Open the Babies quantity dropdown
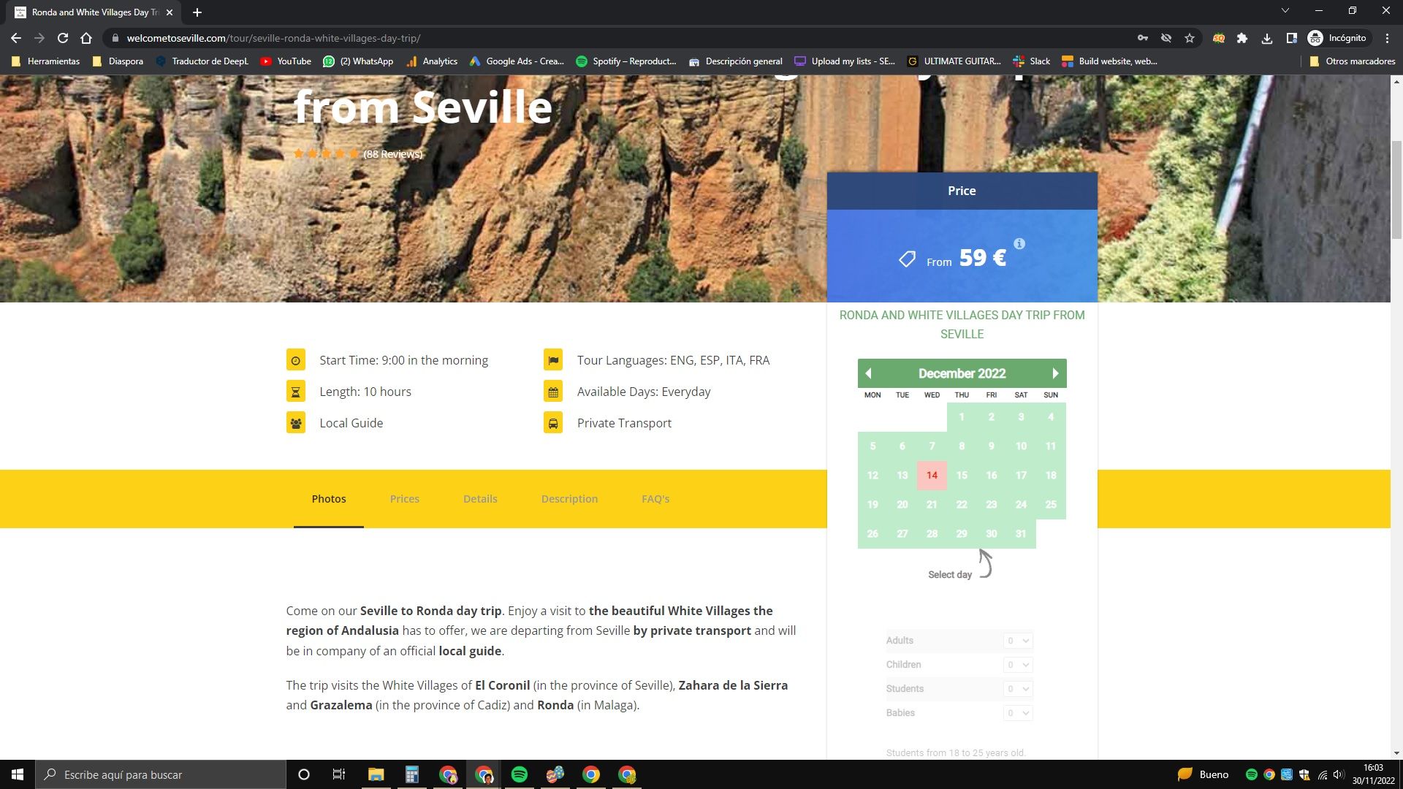The image size is (1403, 789). [1018, 713]
